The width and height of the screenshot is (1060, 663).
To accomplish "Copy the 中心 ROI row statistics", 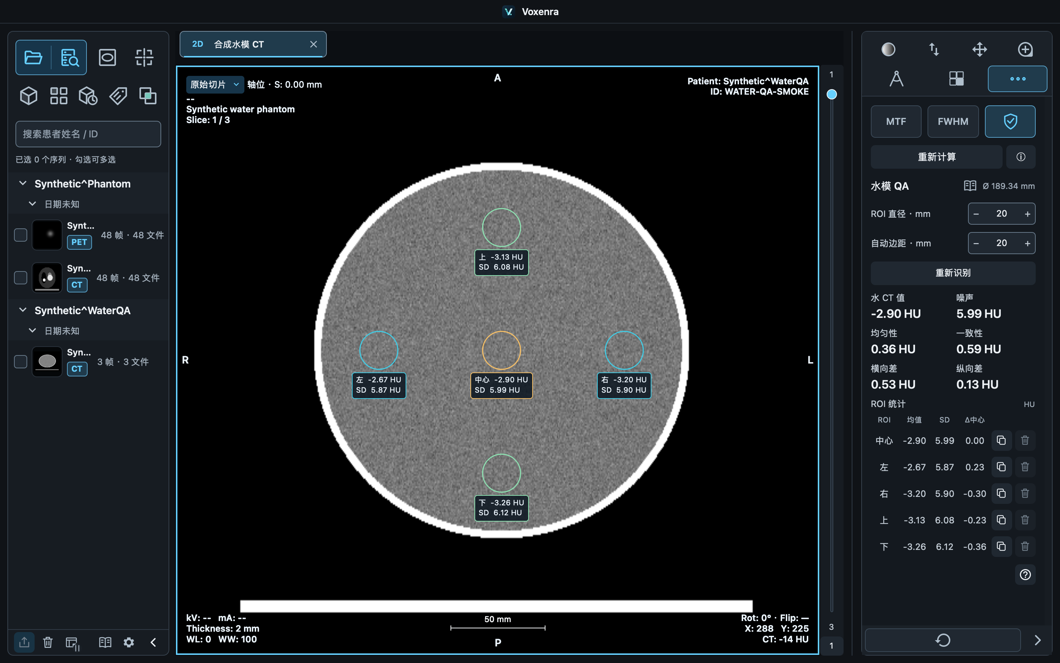I will tap(1001, 440).
